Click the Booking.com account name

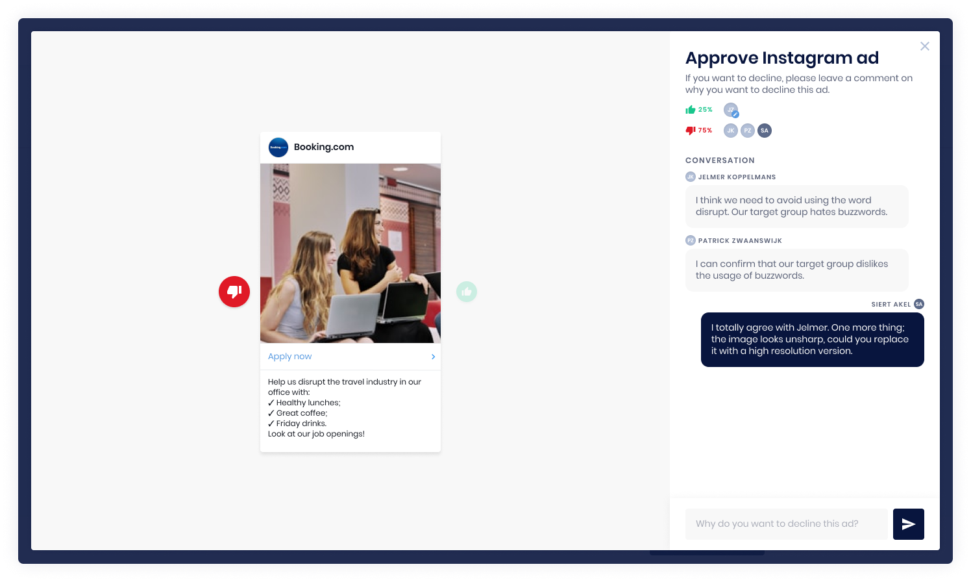[x=324, y=147]
